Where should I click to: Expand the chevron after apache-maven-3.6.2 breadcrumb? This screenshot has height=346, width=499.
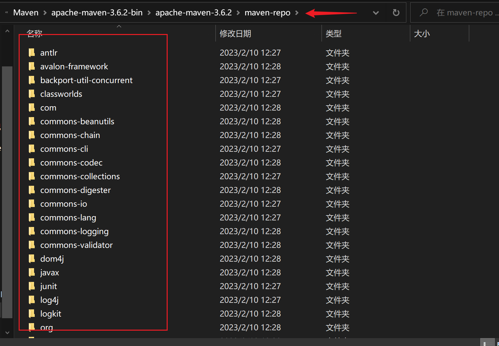tap(238, 13)
